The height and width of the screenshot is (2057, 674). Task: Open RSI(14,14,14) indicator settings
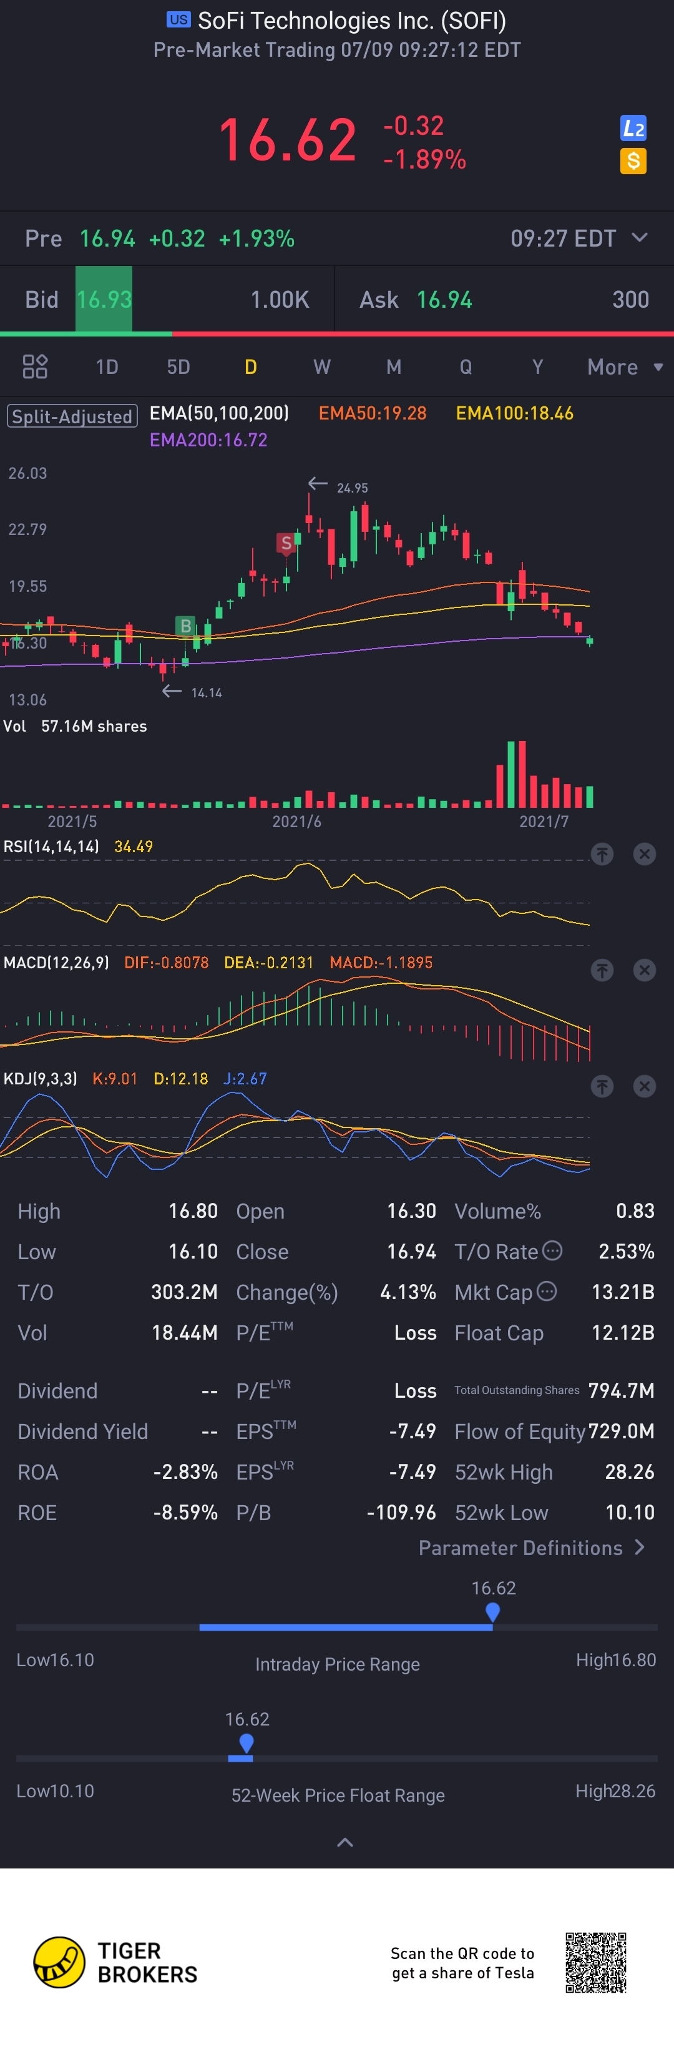coord(51,847)
